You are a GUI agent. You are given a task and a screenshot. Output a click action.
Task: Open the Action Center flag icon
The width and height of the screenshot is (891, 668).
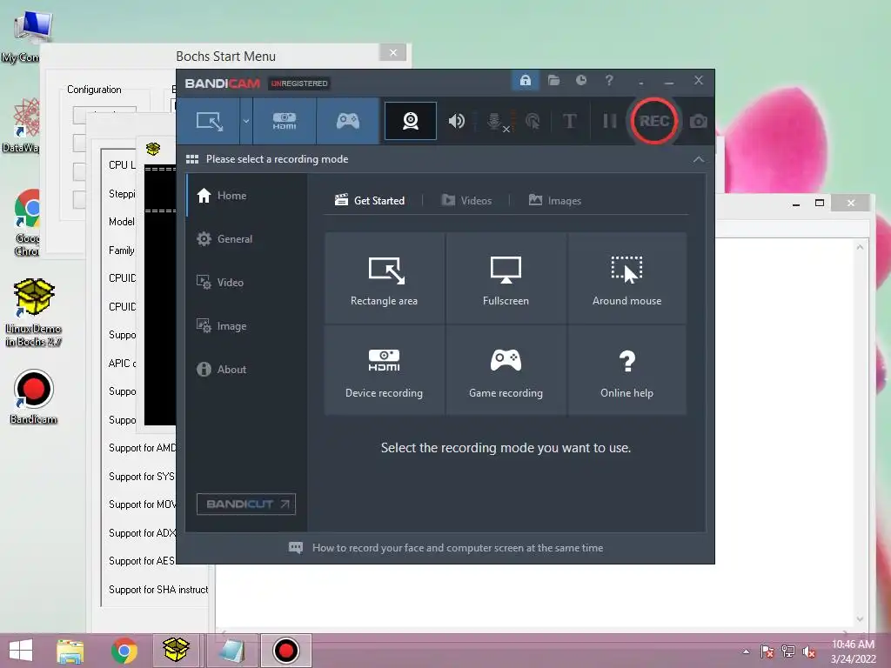[x=767, y=651]
